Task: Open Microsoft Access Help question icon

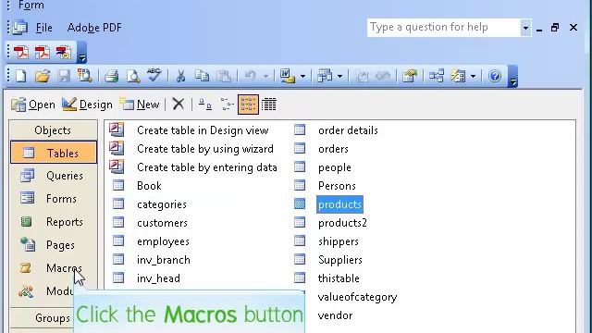Action: (495, 76)
